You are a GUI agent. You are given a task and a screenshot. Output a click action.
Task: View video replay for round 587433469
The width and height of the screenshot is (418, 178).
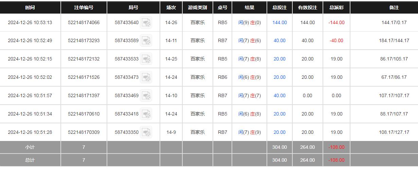pos(146,96)
